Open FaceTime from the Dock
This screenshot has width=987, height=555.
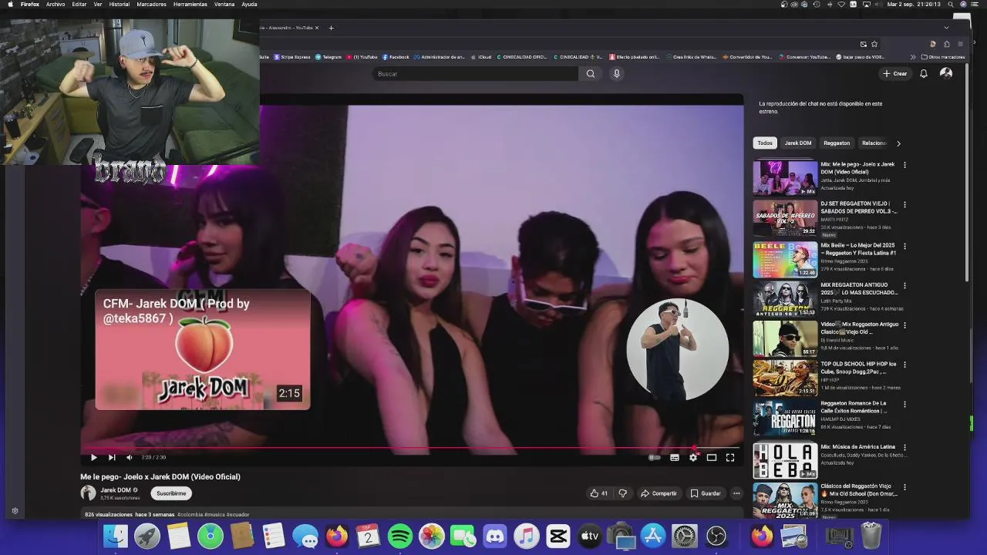(463, 536)
